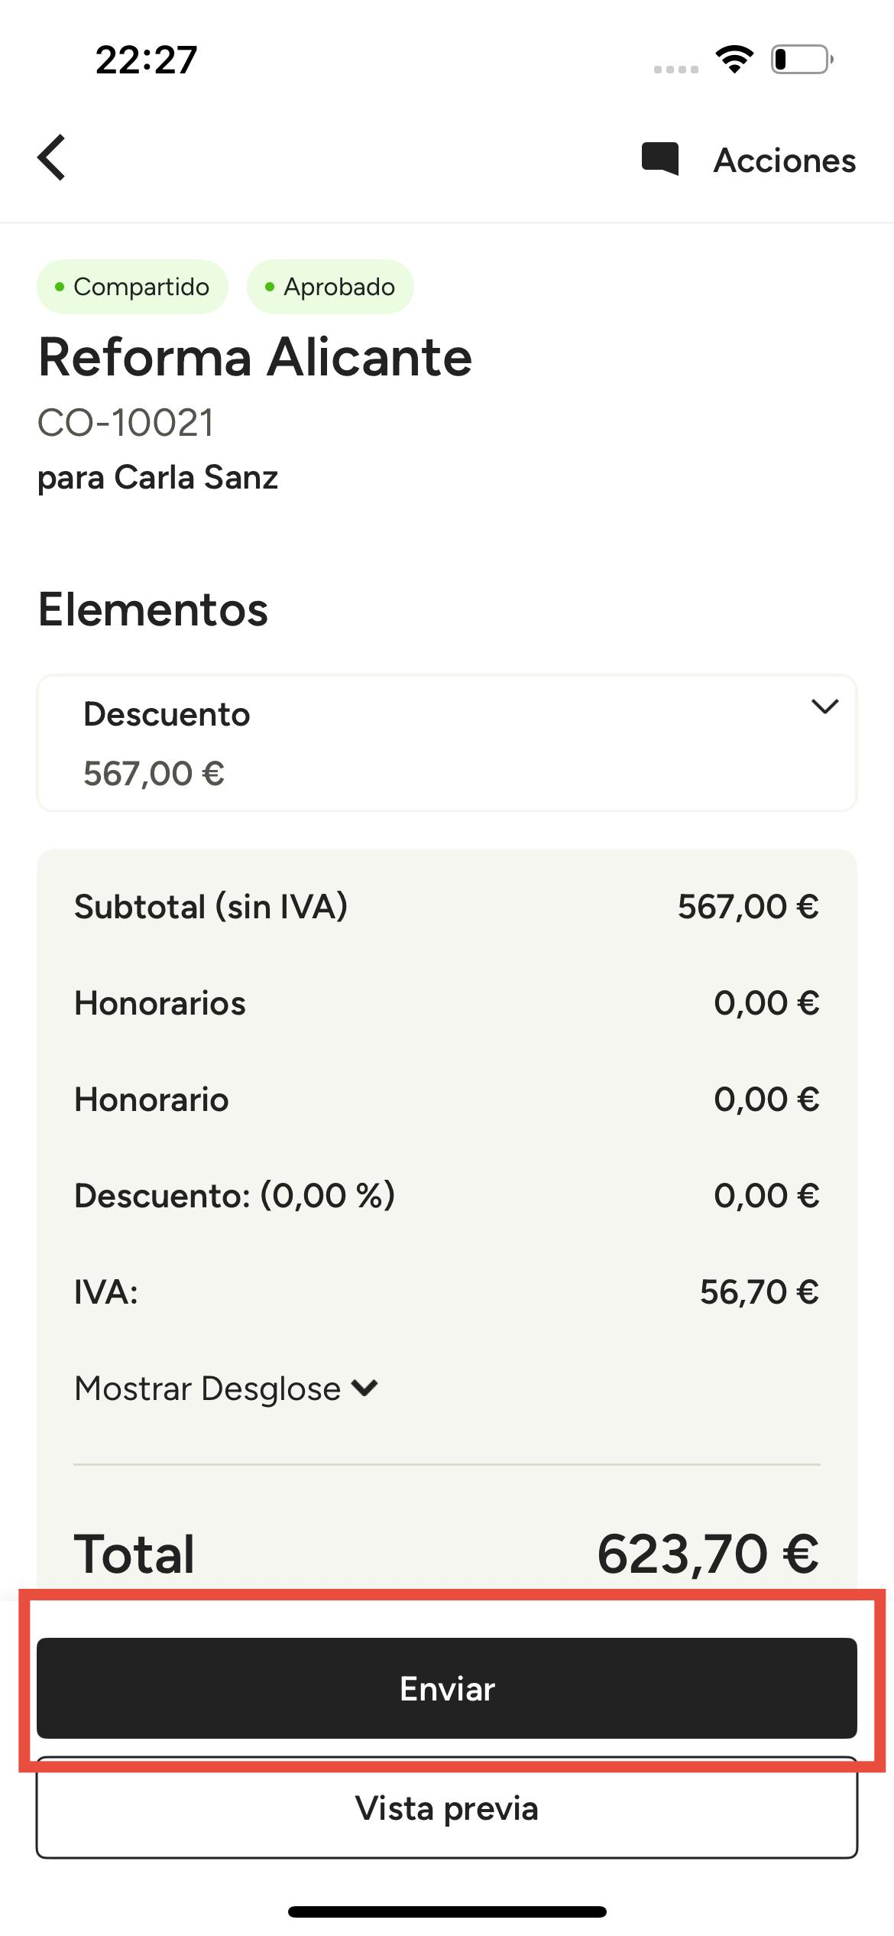Tap the Aprobado status badge
This screenshot has width=894, height=1936.
click(x=330, y=287)
